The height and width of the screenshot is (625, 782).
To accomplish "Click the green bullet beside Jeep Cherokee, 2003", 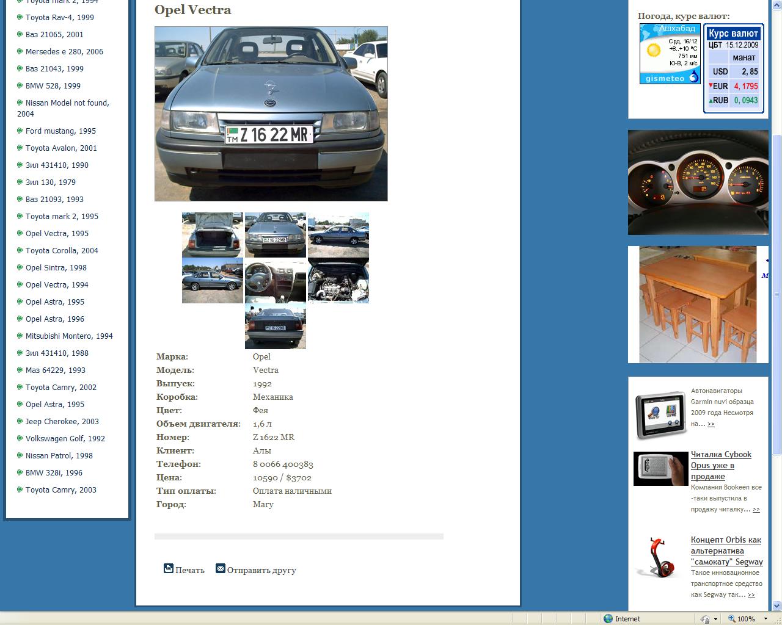I will (x=20, y=421).
